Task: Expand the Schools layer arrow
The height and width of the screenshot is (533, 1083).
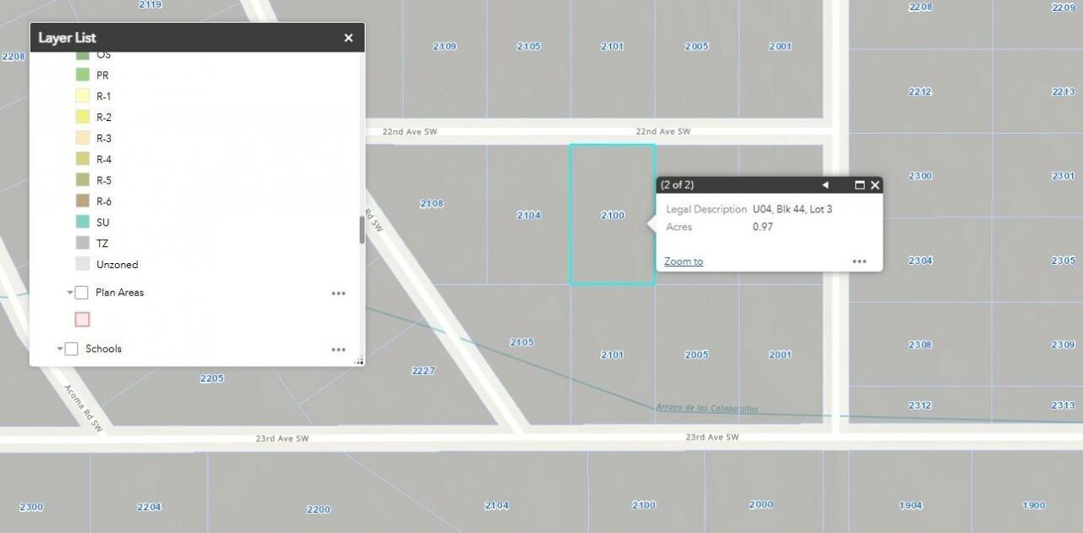Action: (60, 349)
